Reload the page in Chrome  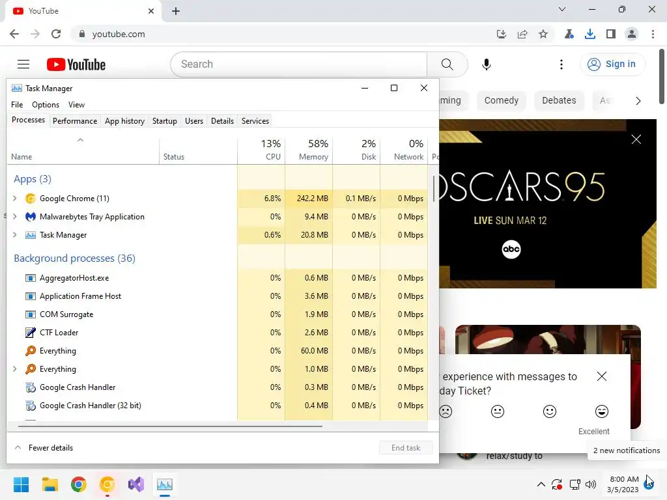[x=56, y=34]
